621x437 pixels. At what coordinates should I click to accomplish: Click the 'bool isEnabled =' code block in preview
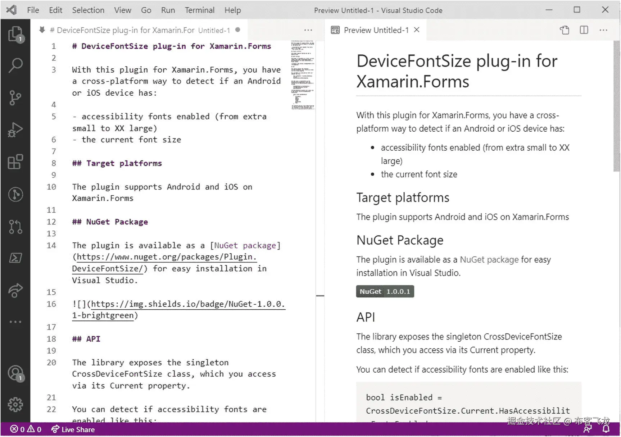click(468, 402)
